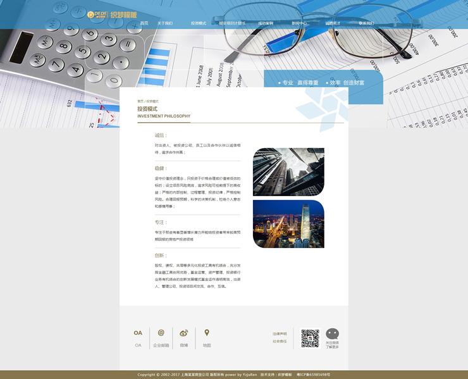Click the DEDE 织梦模板 logo
Screen dimensions: 468x379
tap(112, 14)
